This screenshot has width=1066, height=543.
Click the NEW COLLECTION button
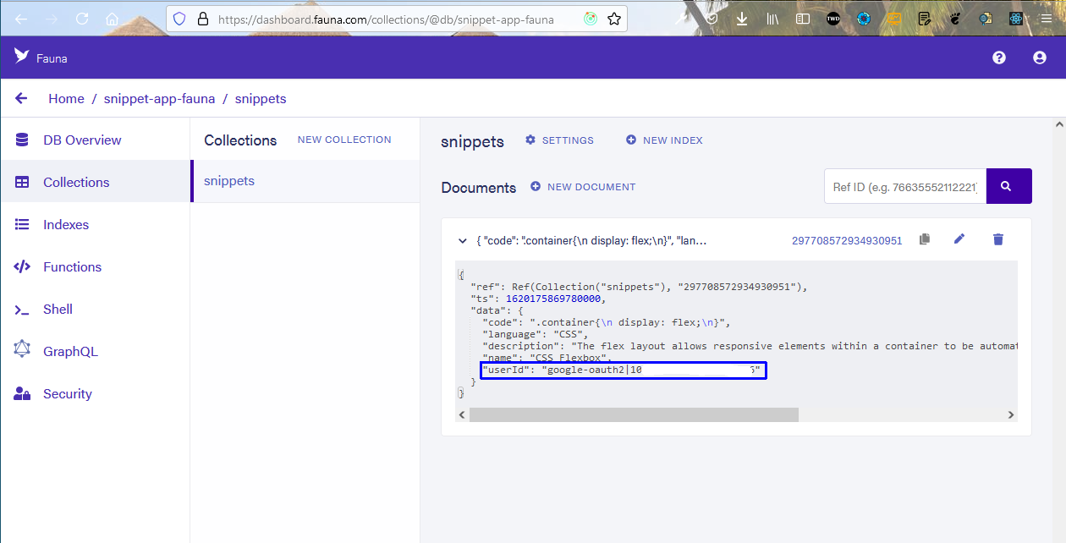[344, 140]
